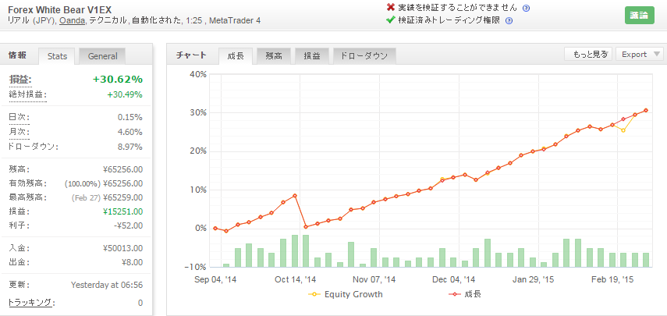667x316 pixels.
Task: Open help icon beside verified trading privileges
Action: (509, 20)
